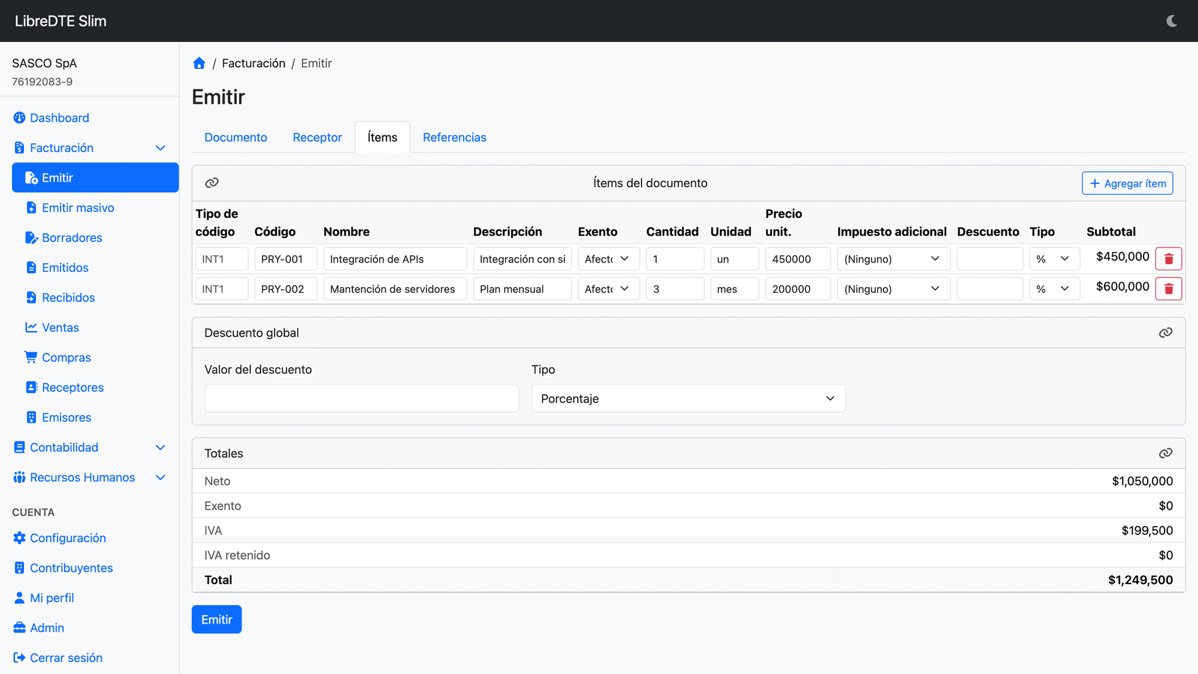Image resolution: width=1198 pixels, height=674 pixels.
Task: Open Compras in sidebar
Action: pos(58,358)
